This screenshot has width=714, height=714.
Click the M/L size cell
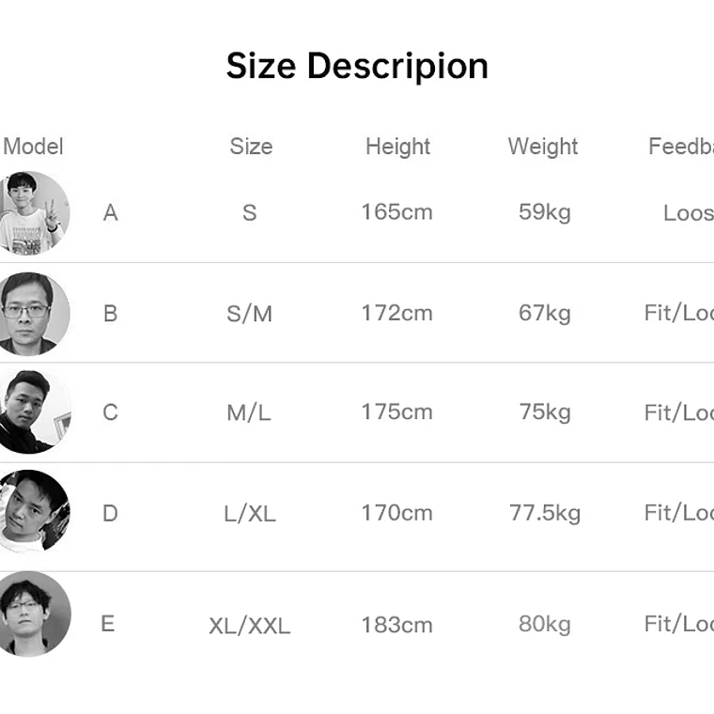click(x=249, y=412)
